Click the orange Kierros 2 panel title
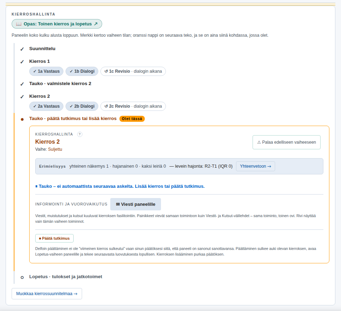This screenshot has width=341, height=311. pos(48,142)
